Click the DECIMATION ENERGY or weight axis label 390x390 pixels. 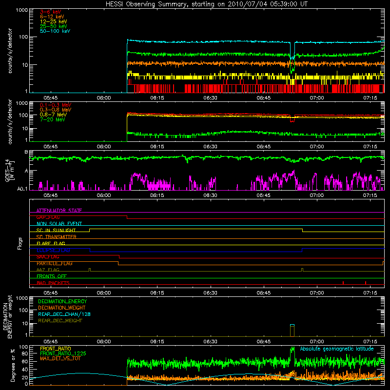coord(7,316)
